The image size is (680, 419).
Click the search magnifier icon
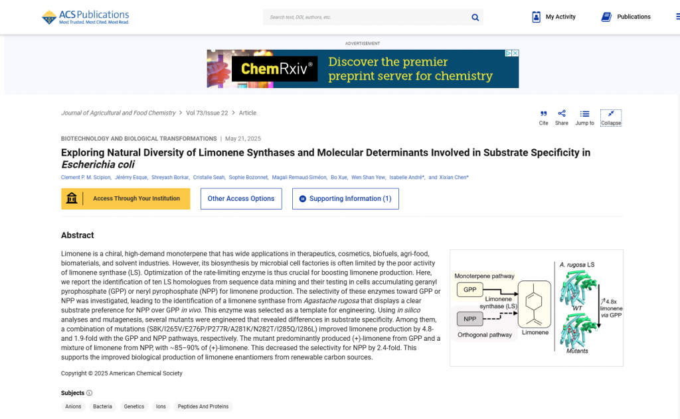coord(475,17)
